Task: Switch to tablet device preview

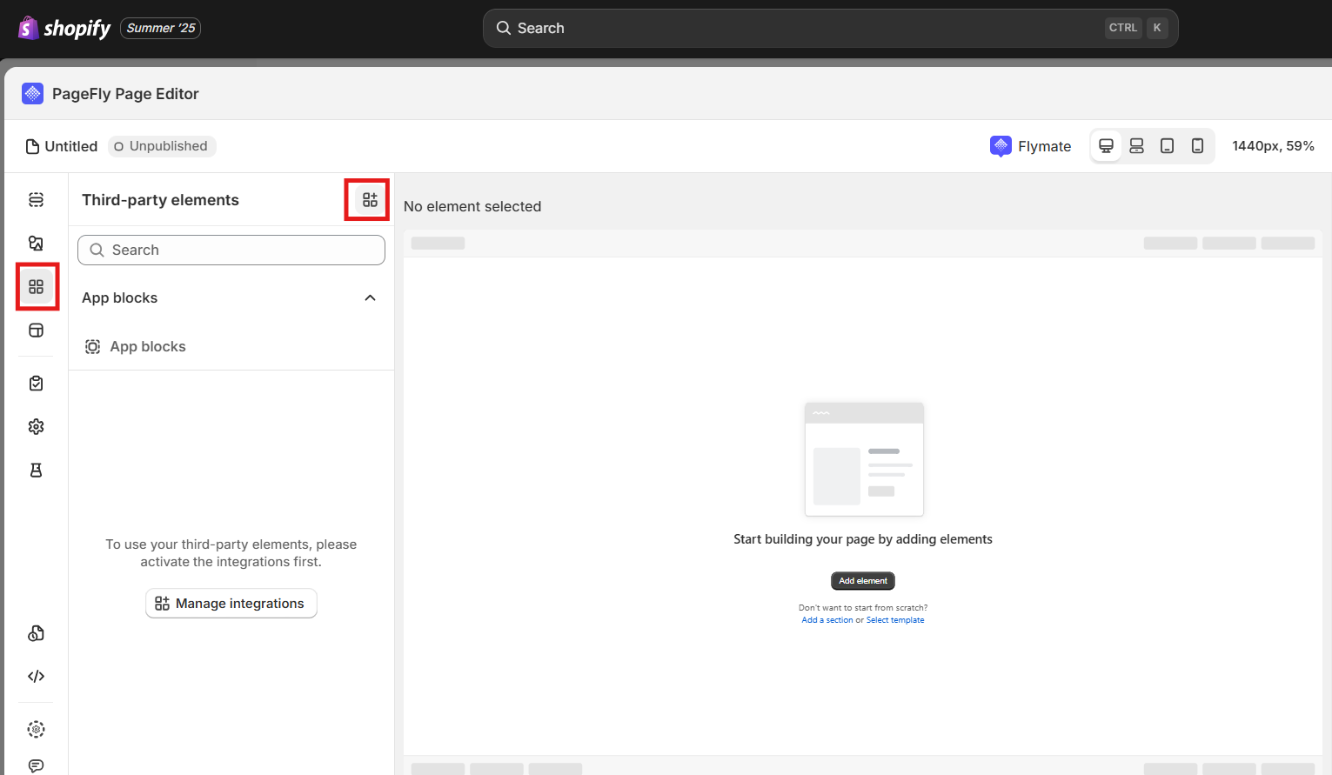Action: pos(1167,146)
